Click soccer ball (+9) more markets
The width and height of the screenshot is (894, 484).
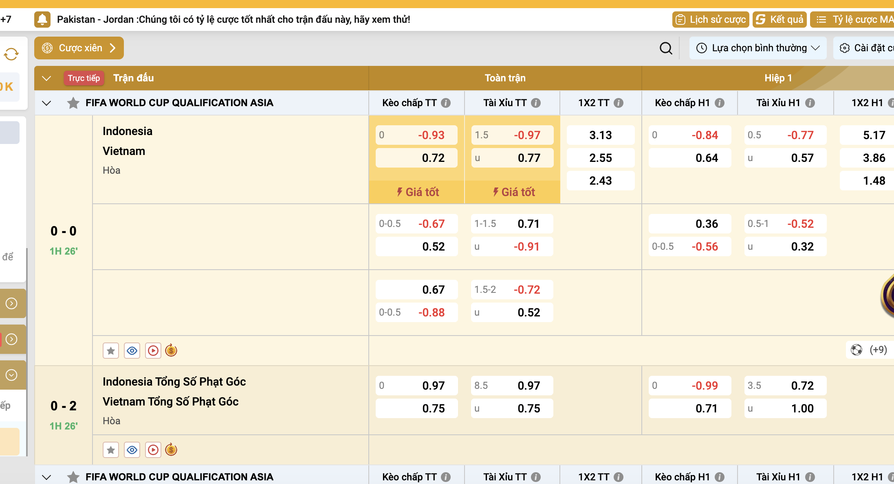868,350
